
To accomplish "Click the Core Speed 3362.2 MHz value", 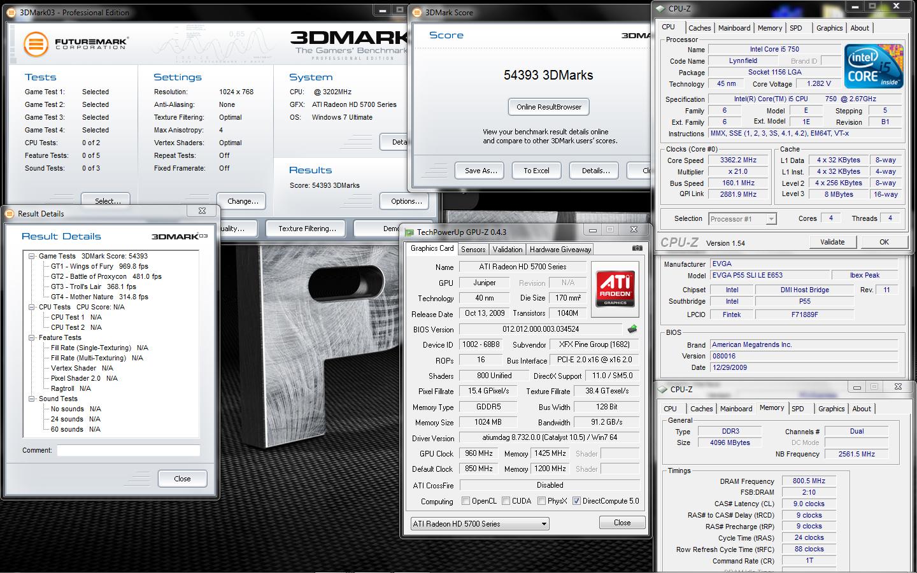I will pos(738,160).
